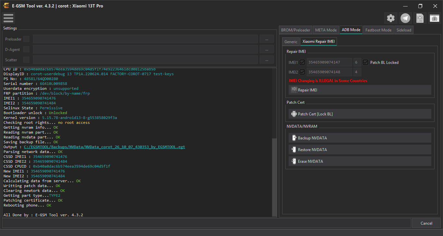
Task: Open the Telegram channel icon
Action: coord(405,18)
